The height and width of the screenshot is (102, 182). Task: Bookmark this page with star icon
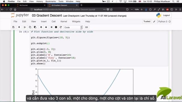click(x=111, y=9)
